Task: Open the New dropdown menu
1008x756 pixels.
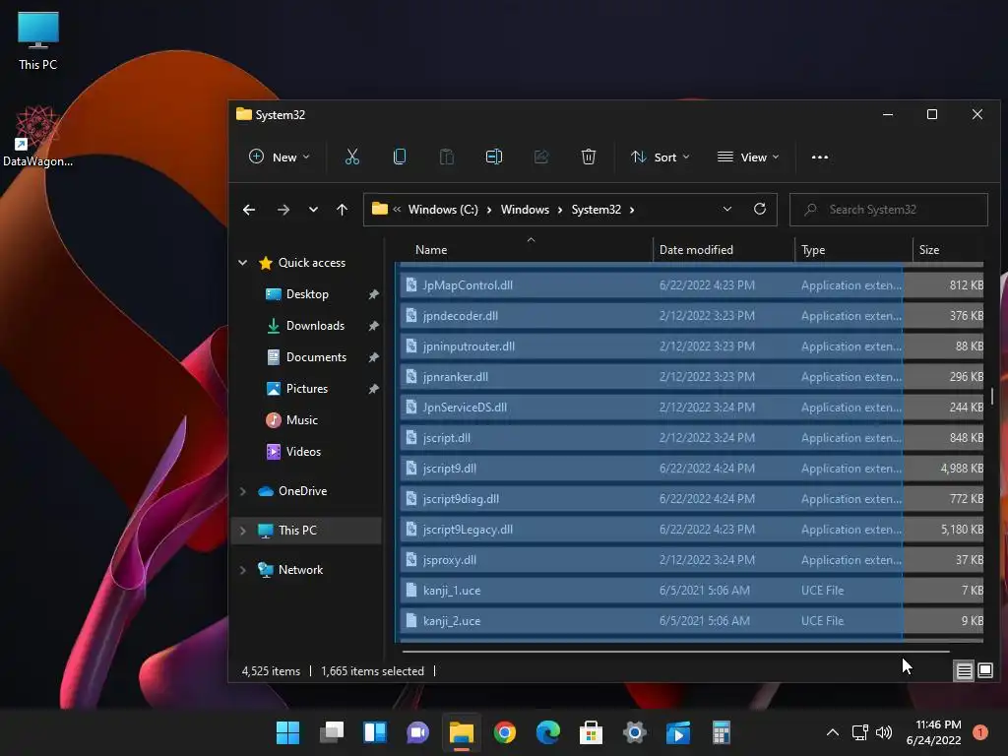Action: tap(279, 157)
